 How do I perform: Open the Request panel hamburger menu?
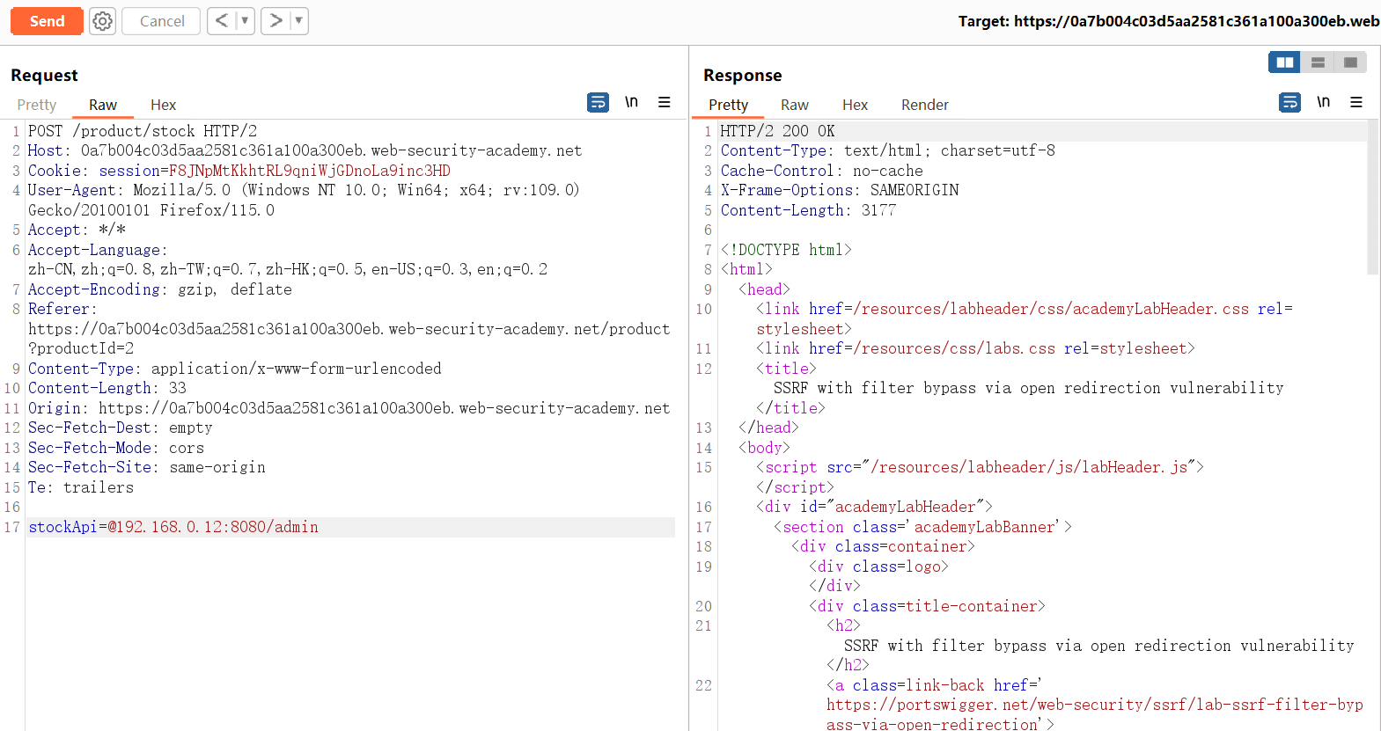pyautogui.click(x=665, y=103)
